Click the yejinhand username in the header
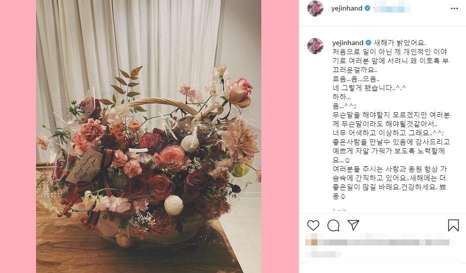 [x=346, y=9]
